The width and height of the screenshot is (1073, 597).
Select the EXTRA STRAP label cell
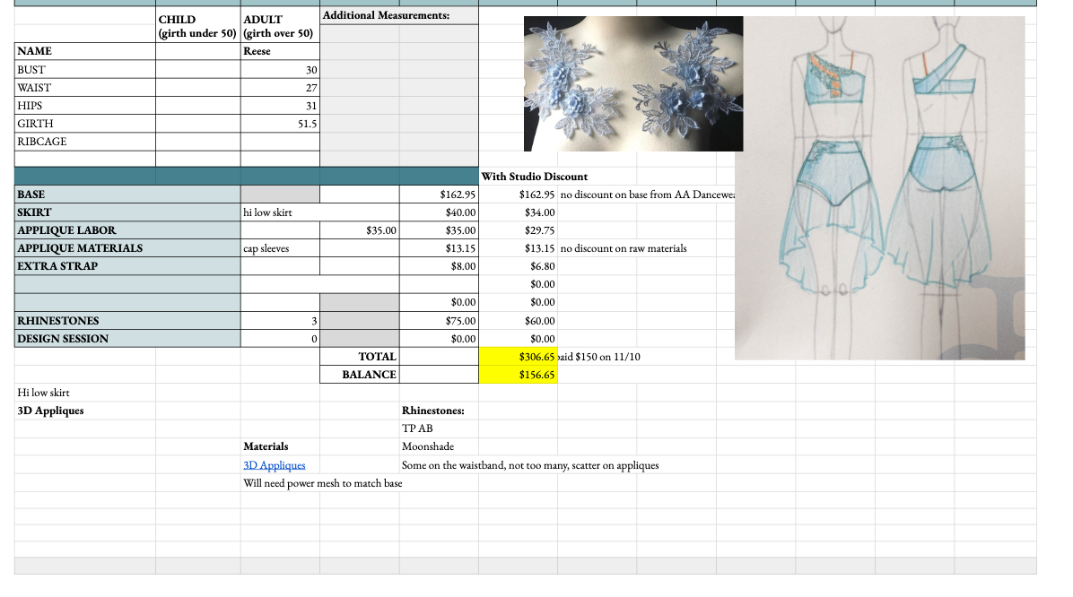(127, 266)
